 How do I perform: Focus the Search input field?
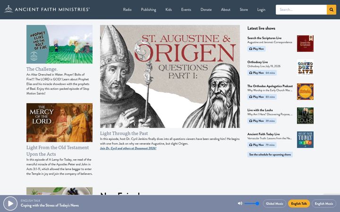pos(301,9)
